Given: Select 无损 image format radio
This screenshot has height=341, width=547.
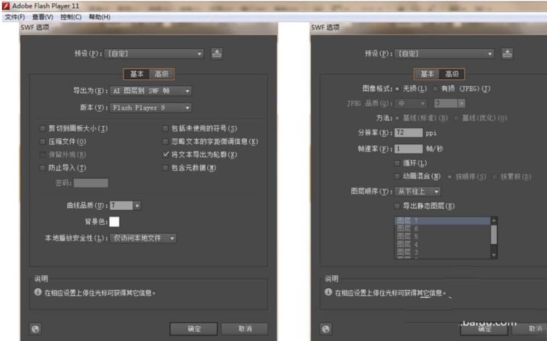Looking at the screenshot, I should pyautogui.click(x=397, y=89).
